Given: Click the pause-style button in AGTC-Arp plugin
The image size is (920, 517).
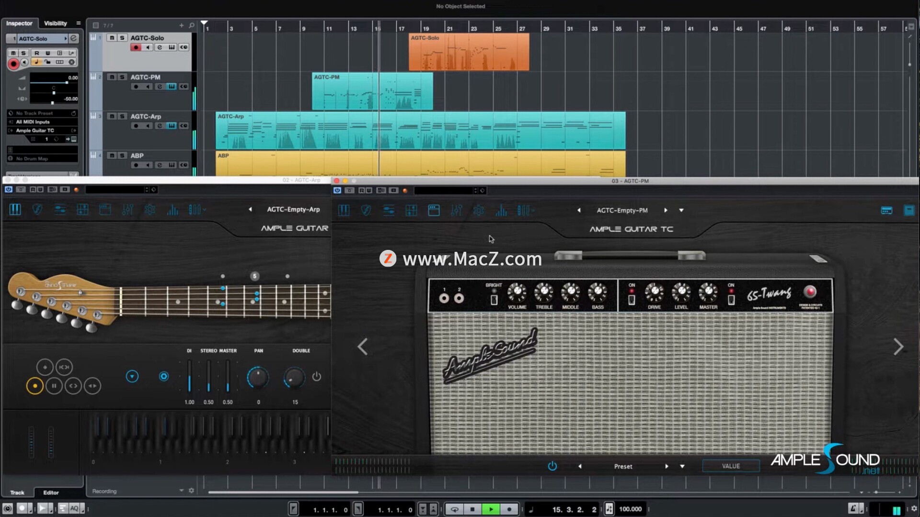Looking at the screenshot, I should coord(54,386).
